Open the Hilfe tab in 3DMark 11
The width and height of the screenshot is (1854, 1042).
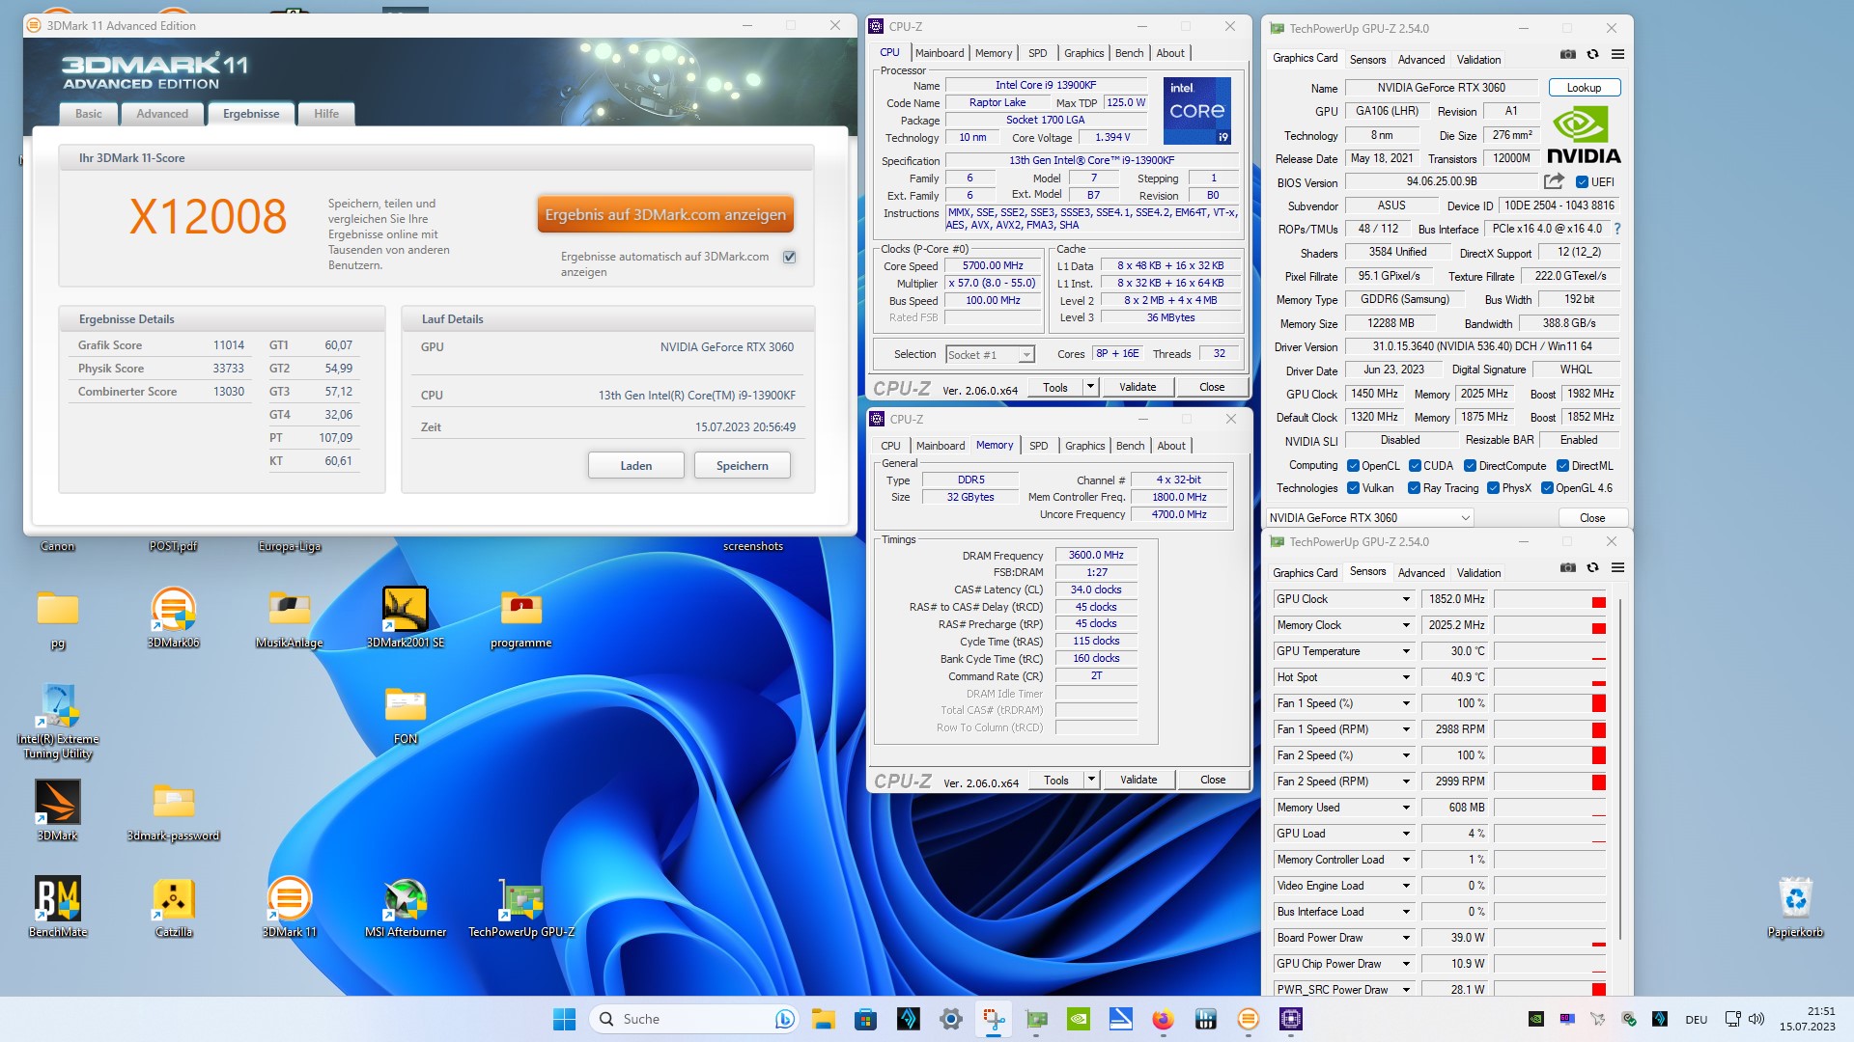tap(326, 114)
